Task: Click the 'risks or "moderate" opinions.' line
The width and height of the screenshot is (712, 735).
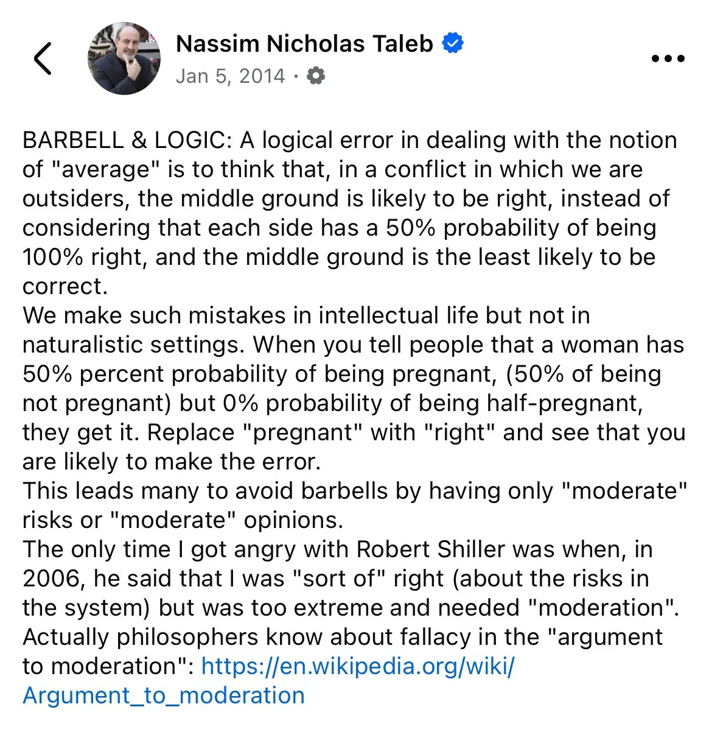Action: point(183,520)
